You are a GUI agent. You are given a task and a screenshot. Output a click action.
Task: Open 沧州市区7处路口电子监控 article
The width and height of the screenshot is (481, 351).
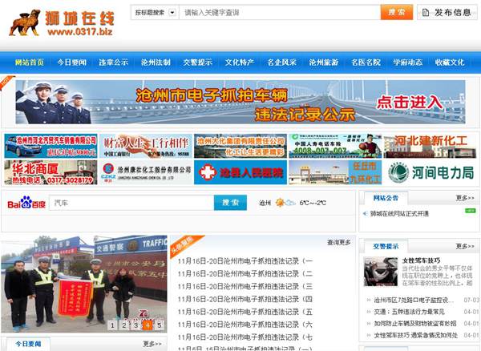tap(414, 300)
